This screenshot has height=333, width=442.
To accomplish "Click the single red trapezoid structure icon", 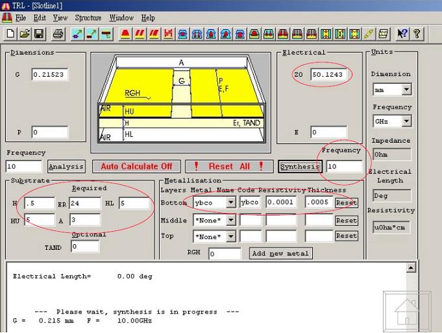I will tap(125, 34).
